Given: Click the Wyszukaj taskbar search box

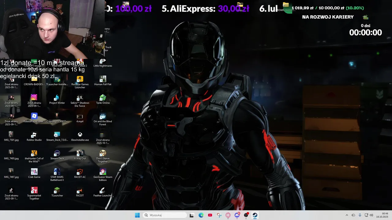Looking at the screenshot, I should pos(165,215).
